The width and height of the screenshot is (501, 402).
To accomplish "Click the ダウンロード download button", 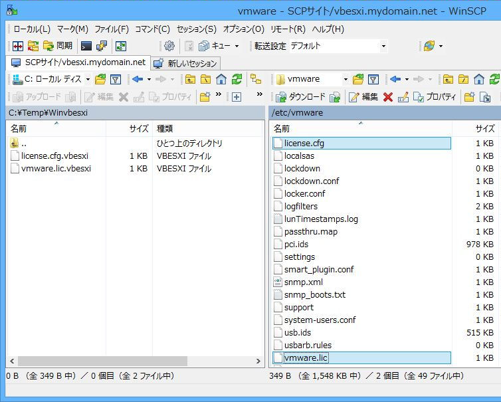I will coord(300,97).
